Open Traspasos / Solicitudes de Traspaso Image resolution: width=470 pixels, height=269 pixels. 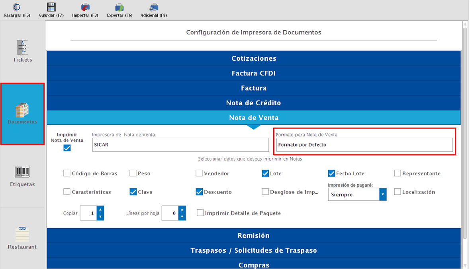click(x=254, y=250)
